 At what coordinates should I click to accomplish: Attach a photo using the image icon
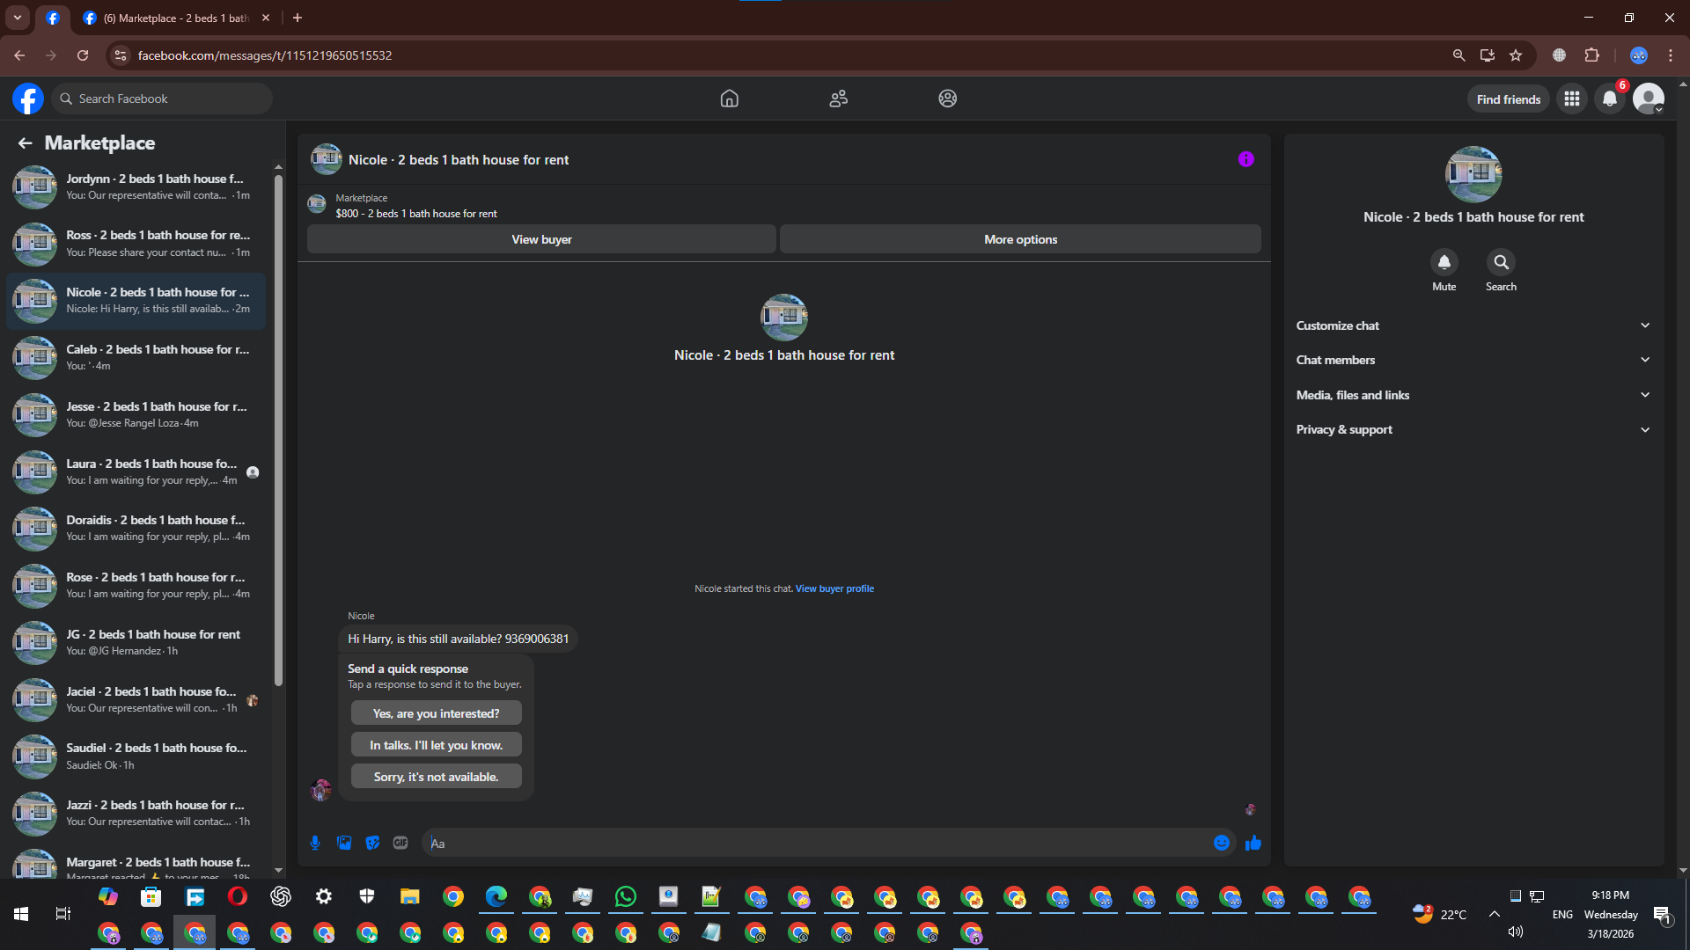click(344, 843)
